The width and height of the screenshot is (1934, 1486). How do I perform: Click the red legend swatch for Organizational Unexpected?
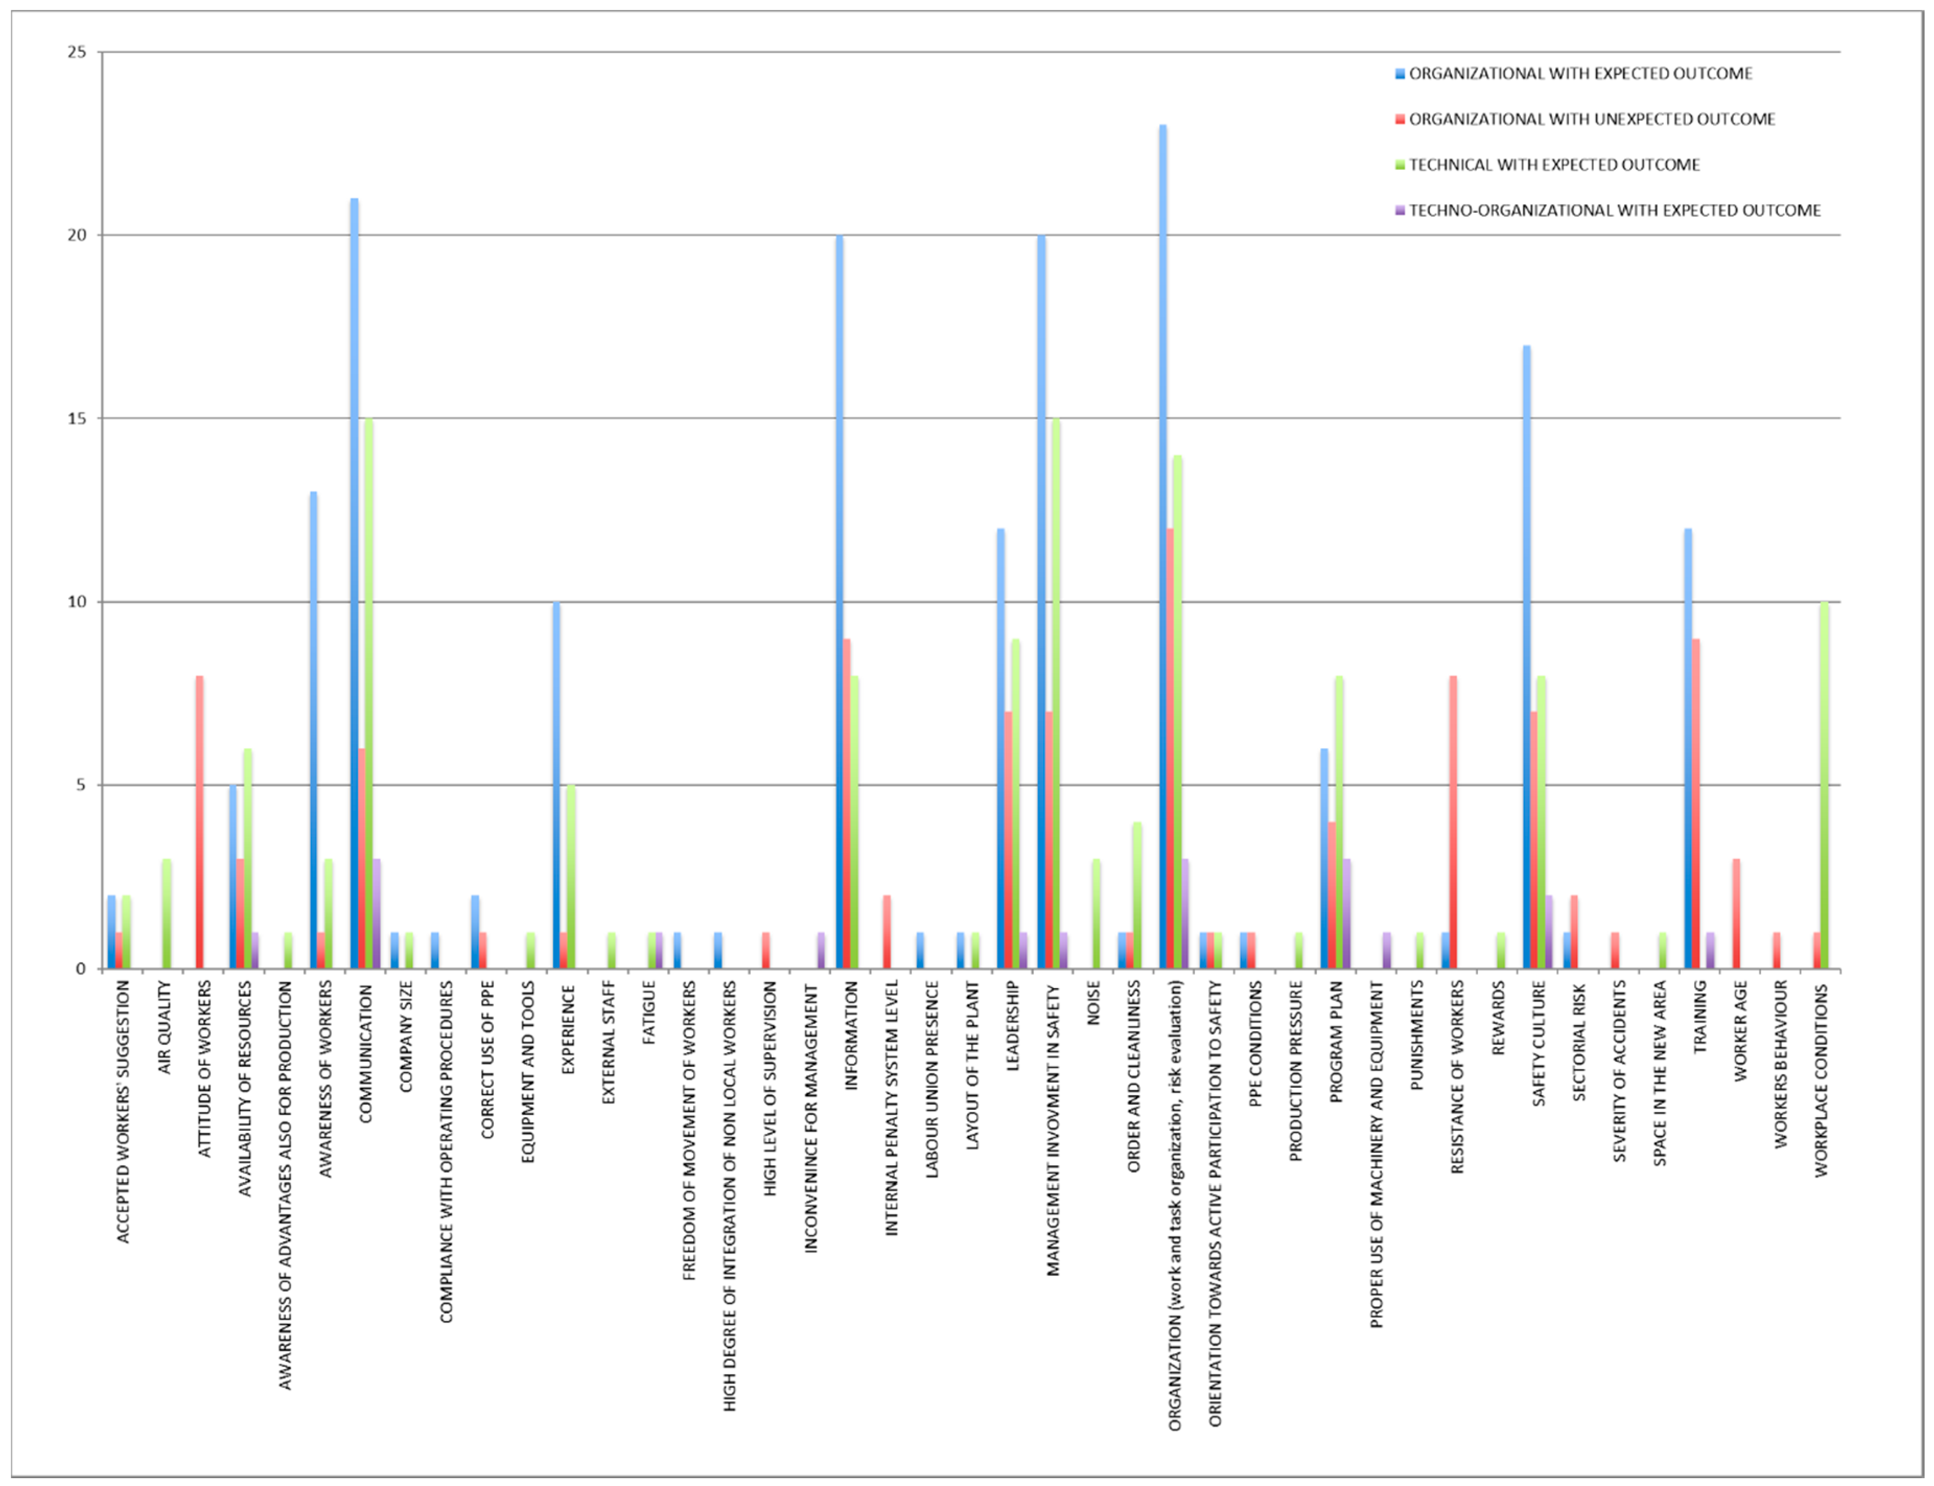[1400, 120]
